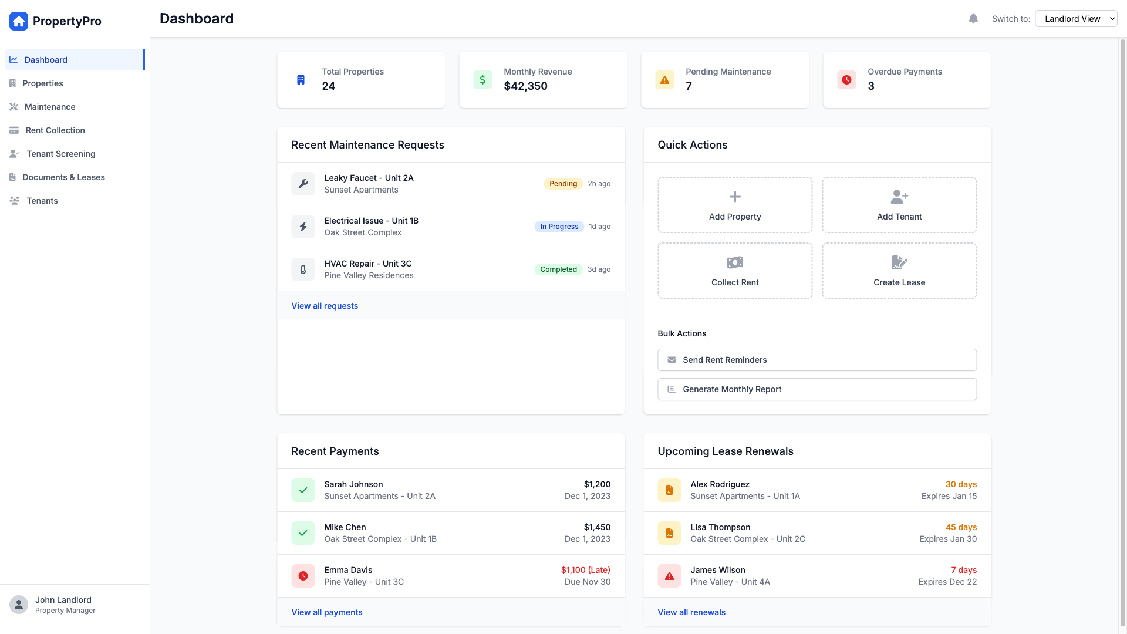Open the Landlord View switcher dropdown
The image size is (1127, 634).
point(1076,18)
